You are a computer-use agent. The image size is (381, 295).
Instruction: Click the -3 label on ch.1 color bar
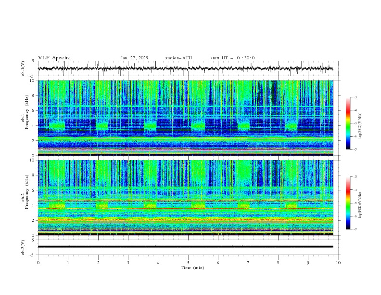[x=355, y=97]
